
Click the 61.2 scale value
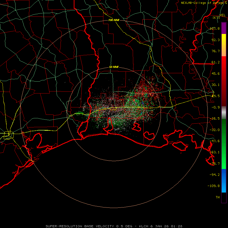pos(216,62)
